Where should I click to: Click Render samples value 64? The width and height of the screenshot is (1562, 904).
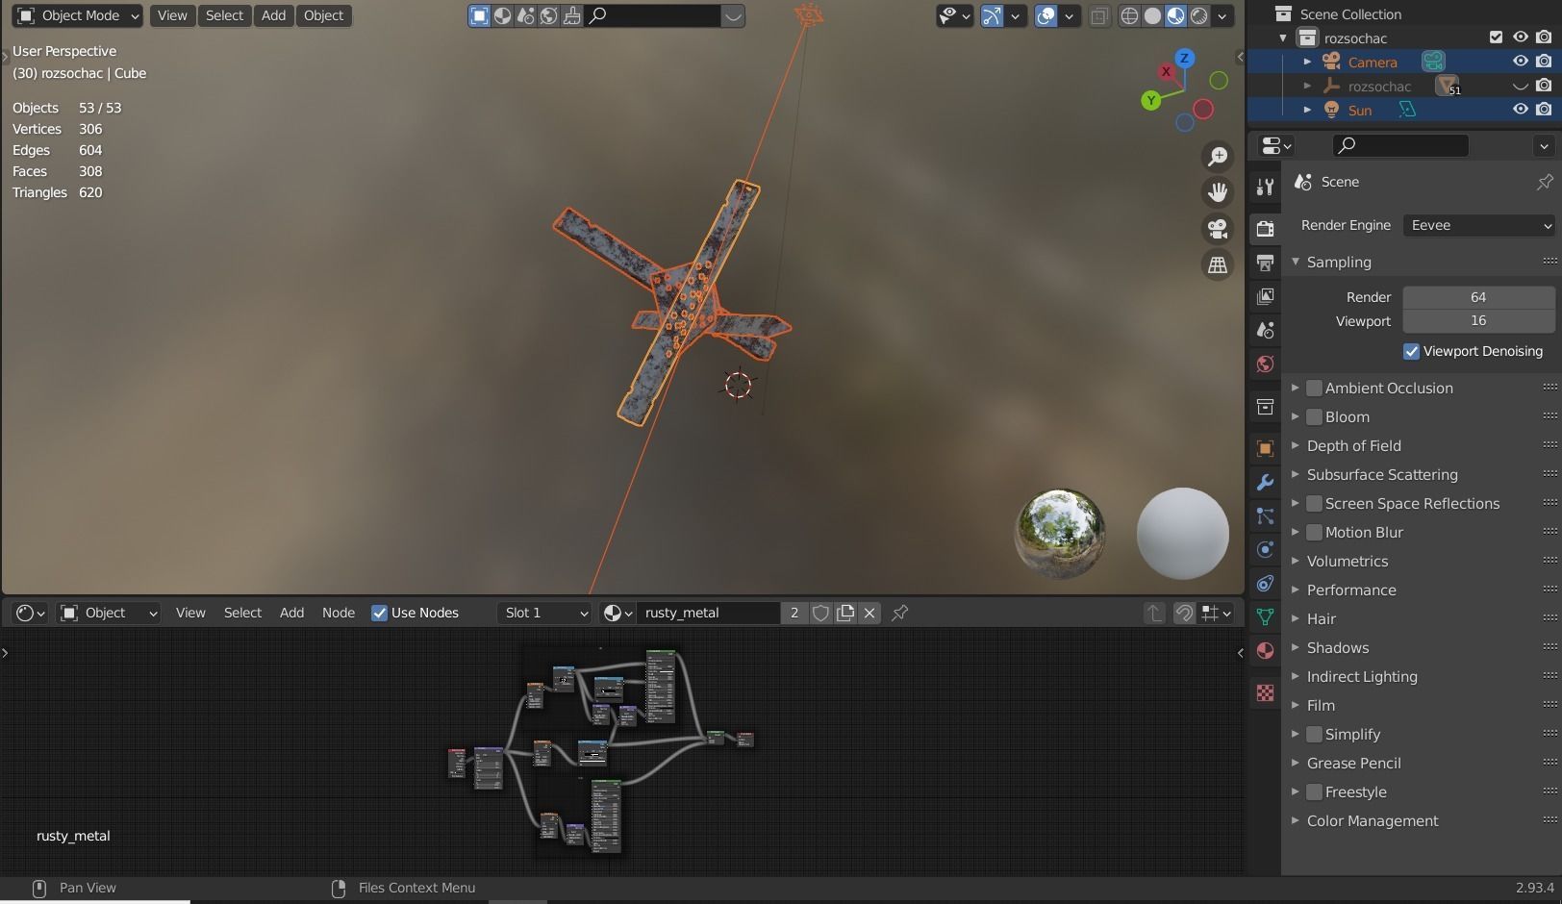pyautogui.click(x=1478, y=297)
